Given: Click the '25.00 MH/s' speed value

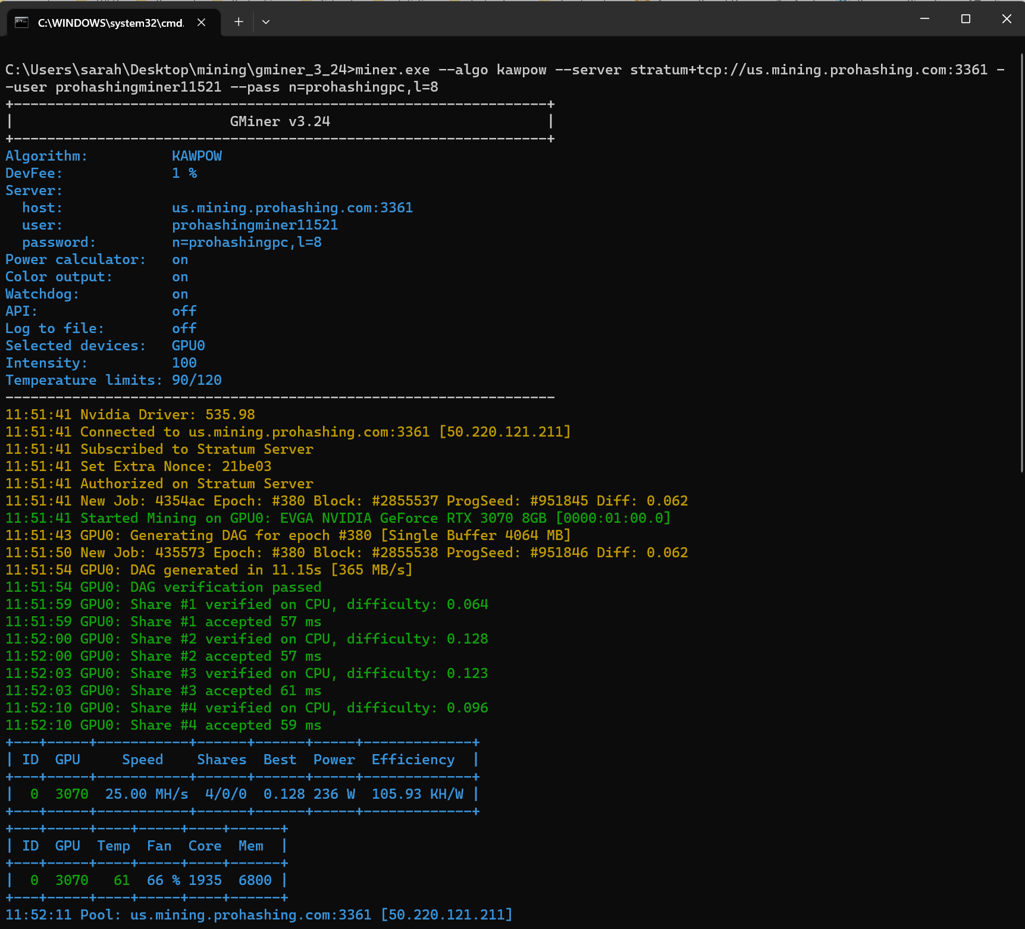Looking at the screenshot, I should tap(147, 794).
